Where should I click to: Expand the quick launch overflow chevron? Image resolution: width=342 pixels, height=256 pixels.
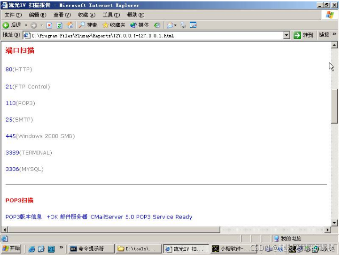[x=61, y=248]
